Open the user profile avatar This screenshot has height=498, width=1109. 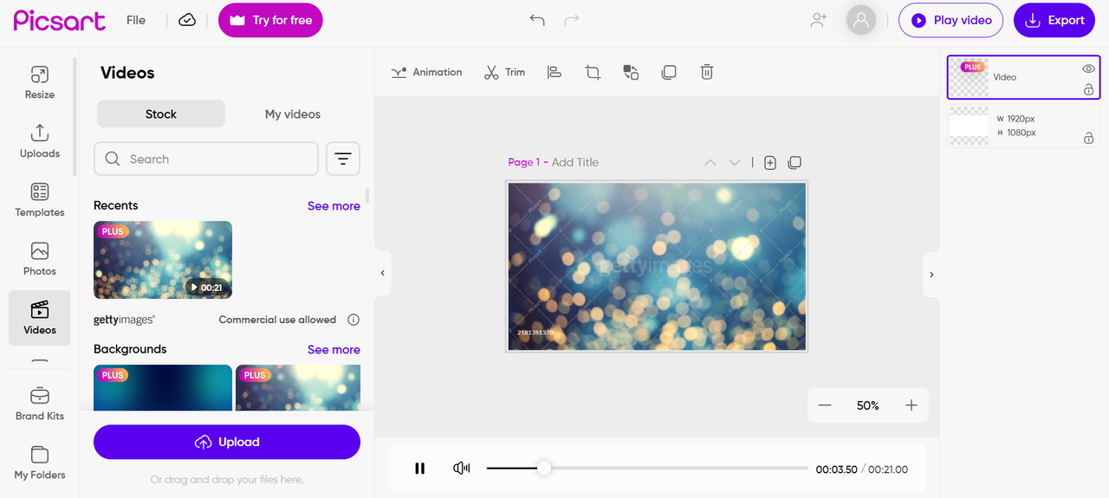[861, 20]
